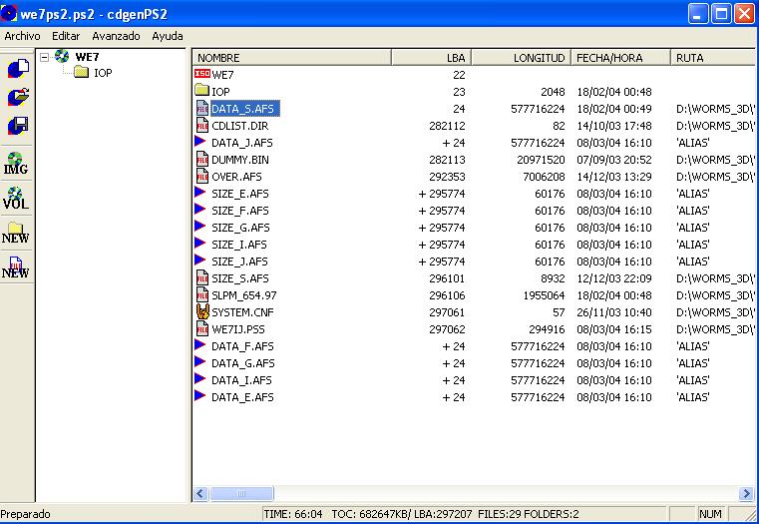This screenshot has width=759, height=524.
Task: Click the open project icon in the sidebar
Action: [16, 97]
